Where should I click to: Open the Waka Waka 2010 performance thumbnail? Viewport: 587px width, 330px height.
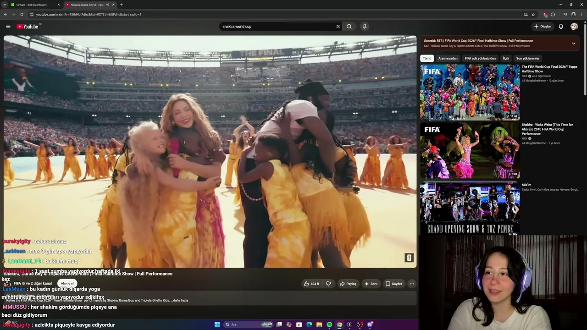pos(470,150)
